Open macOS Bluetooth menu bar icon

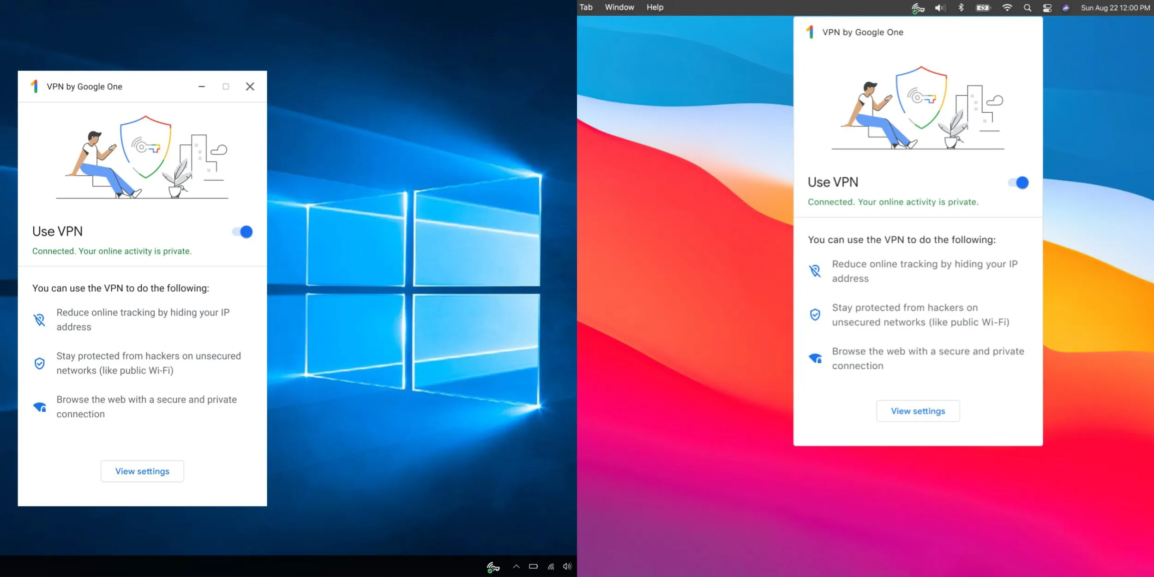(961, 8)
